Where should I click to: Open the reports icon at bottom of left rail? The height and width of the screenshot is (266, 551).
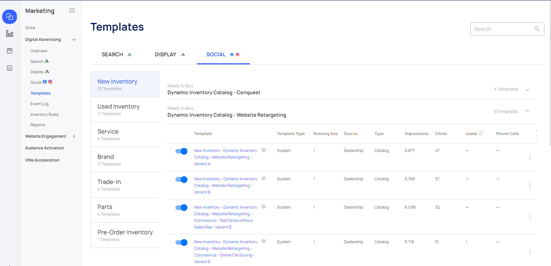coord(9,68)
